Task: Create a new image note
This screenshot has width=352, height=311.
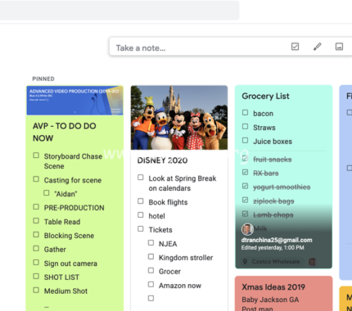Action: [339, 47]
